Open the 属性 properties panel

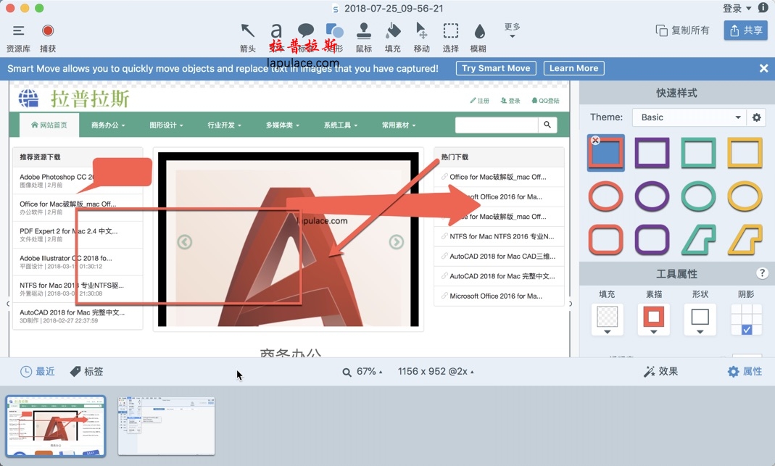pyautogui.click(x=745, y=372)
